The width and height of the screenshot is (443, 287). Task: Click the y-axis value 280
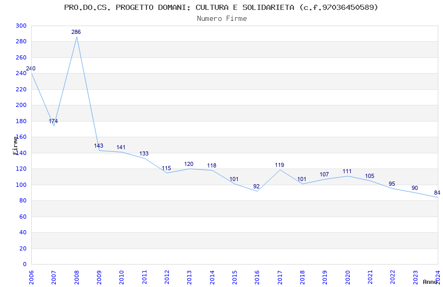coord(21,42)
